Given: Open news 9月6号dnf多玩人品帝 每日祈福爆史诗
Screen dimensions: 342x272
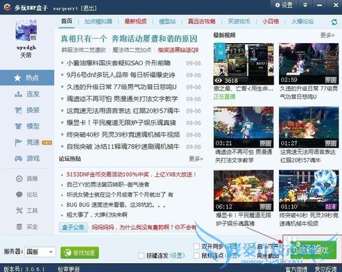Looking at the screenshot, I should pyautogui.click(x=121, y=75).
